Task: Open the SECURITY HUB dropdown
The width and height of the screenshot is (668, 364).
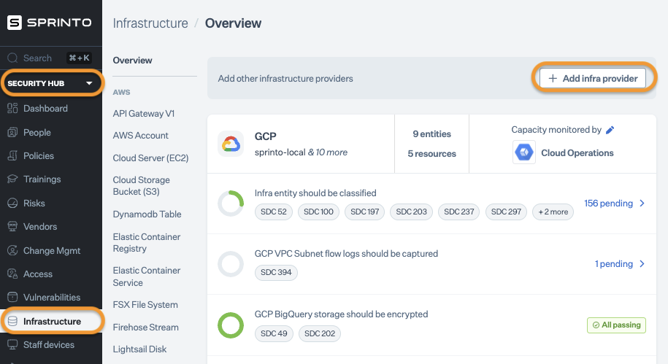Action: [51, 83]
